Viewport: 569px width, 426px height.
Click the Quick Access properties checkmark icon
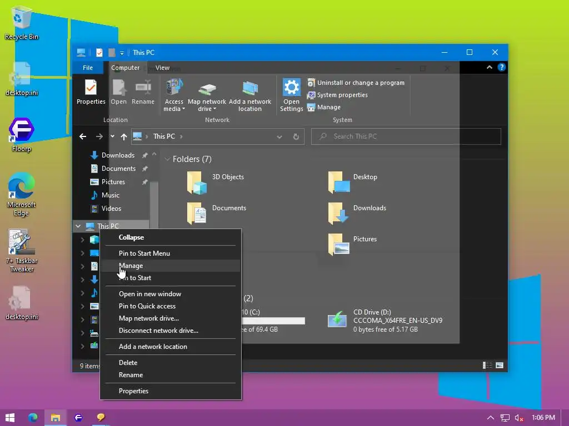pos(99,53)
